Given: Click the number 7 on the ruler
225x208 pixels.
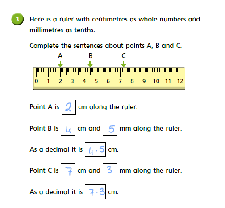Looking at the screenshot, I should [x=120, y=81].
